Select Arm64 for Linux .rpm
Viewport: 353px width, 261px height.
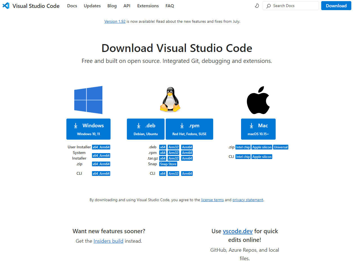187,153
